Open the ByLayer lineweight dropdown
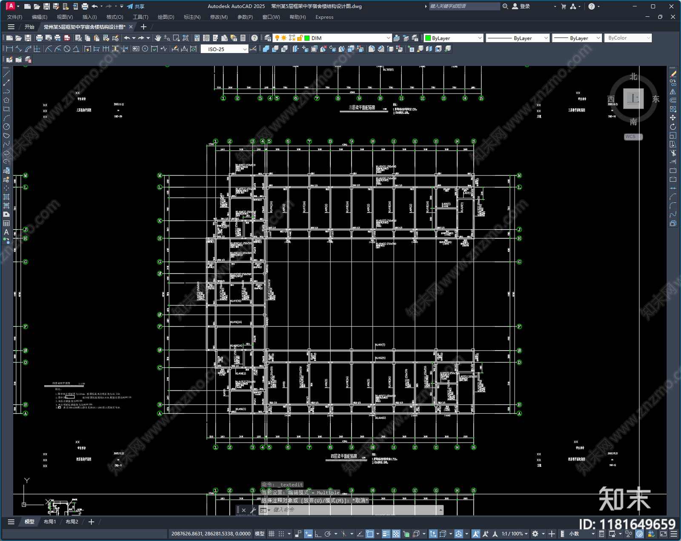The width and height of the screenshot is (681, 541). coord(598,38)
